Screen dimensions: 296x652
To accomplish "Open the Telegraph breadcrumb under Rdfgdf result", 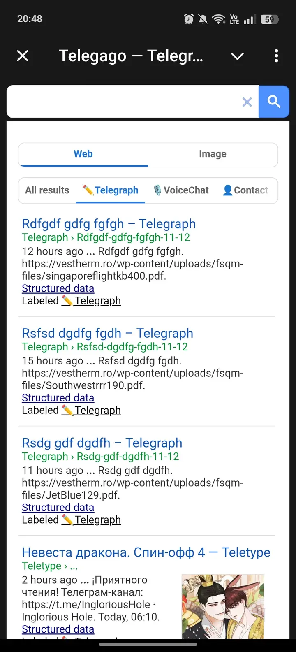I will 45,237.
